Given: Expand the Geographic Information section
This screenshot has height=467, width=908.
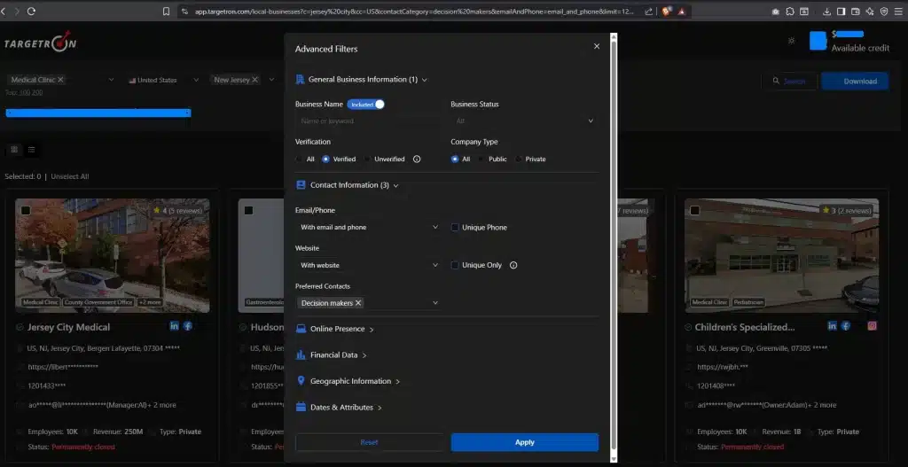Looking at the screenshot, I should 348,381.
